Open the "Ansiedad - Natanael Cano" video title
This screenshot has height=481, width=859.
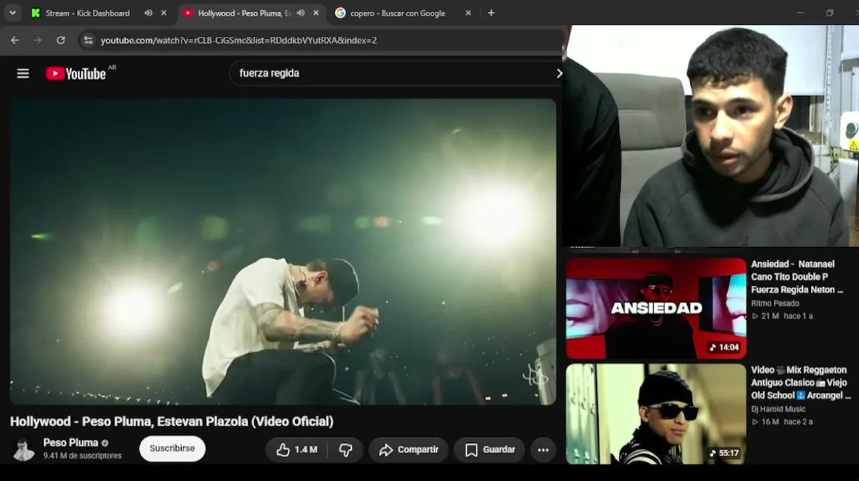(797, 277)
